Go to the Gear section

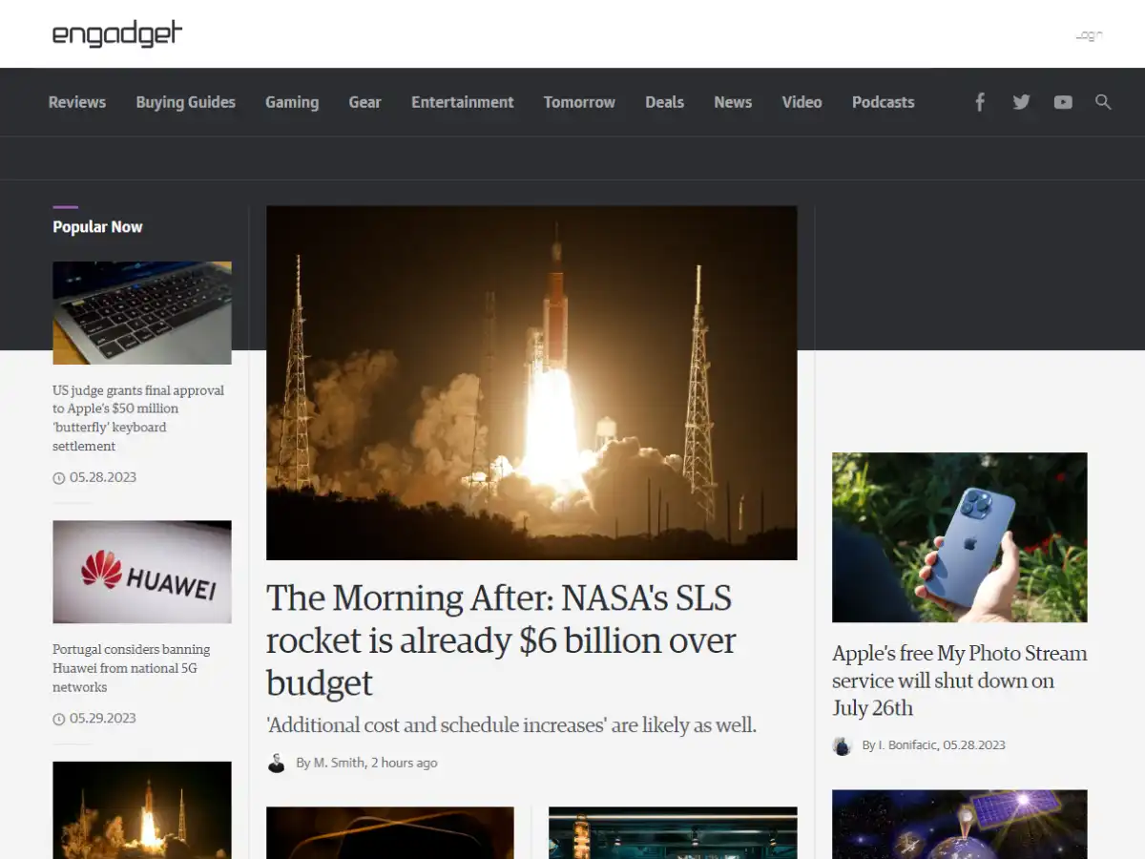pos(364,102)
